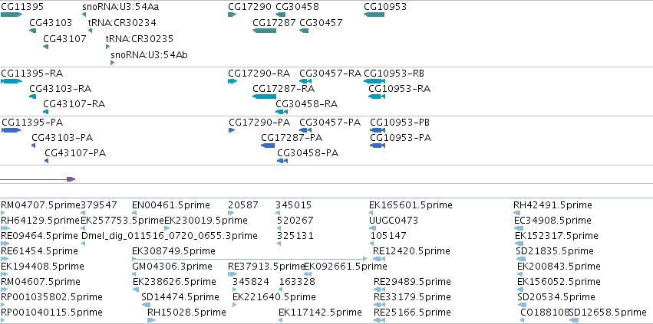Select the Dmel_dig_011516_0720_0655.3prime label

pos(170,236)
